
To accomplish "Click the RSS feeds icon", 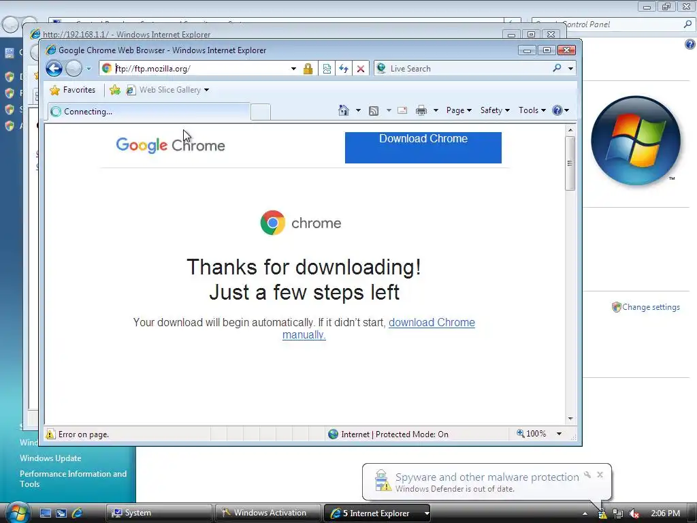I will tap(374, 110).
